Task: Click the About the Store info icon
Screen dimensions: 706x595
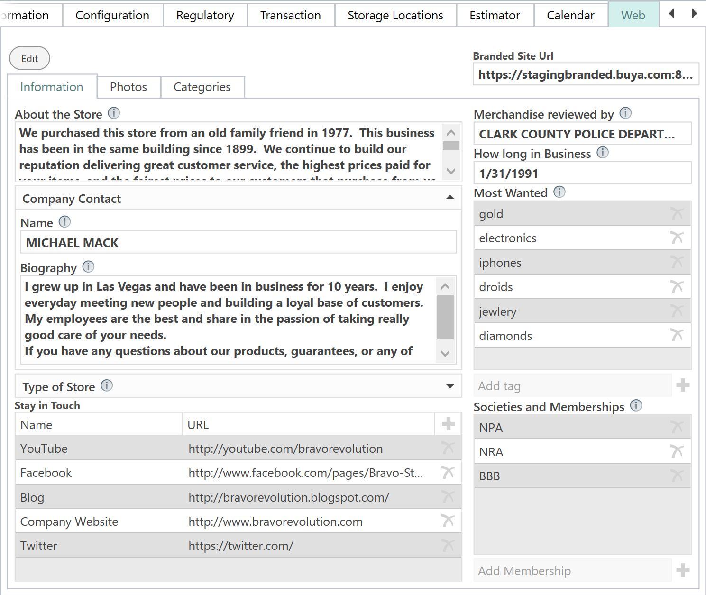Action: (x=114, y=113)
